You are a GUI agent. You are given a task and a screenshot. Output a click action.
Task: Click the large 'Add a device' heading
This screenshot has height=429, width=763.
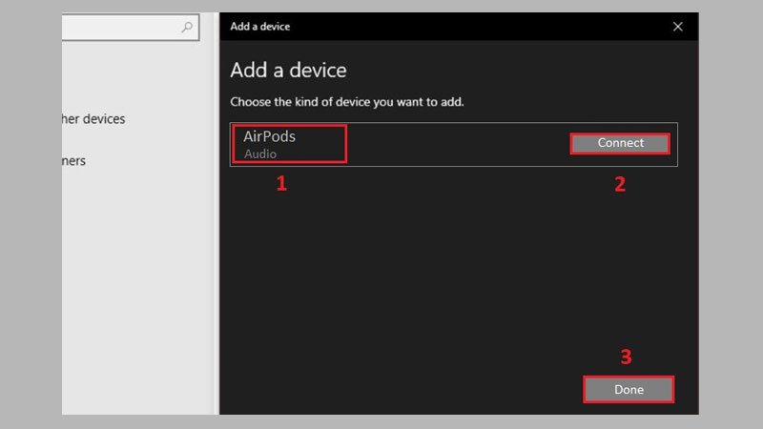(x=288, y=71)
